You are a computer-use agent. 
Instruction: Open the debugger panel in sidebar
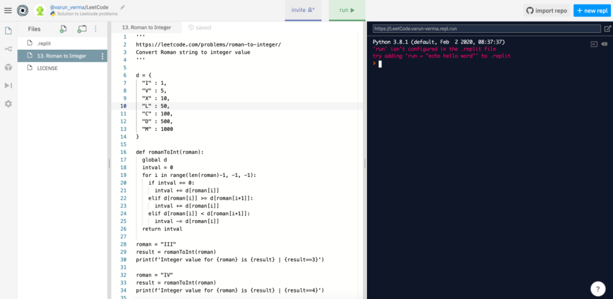(x=8, y=86)
